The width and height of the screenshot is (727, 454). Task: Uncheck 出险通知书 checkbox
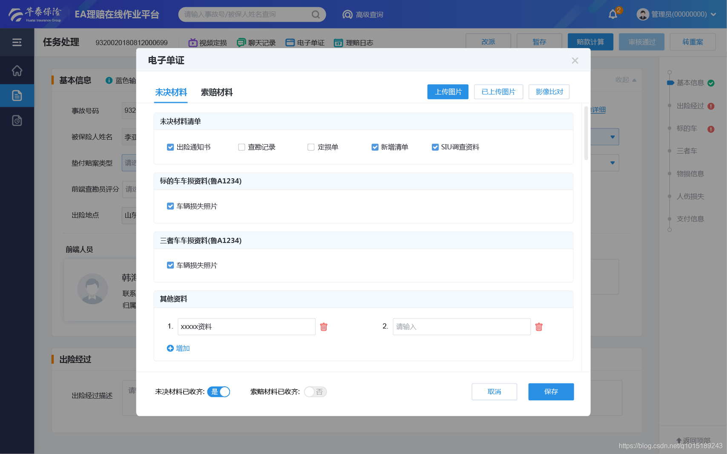[x=170, y=147]
